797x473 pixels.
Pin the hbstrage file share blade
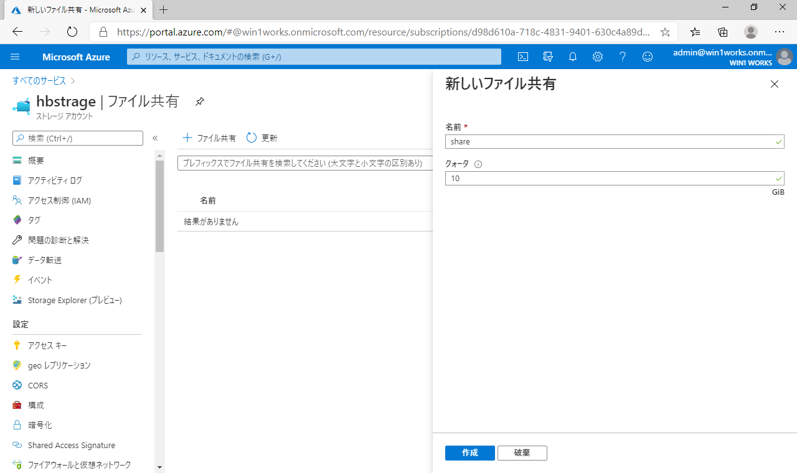pos(199,101)
